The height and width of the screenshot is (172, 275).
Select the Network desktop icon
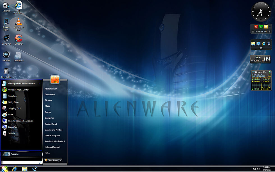[6, 56]
